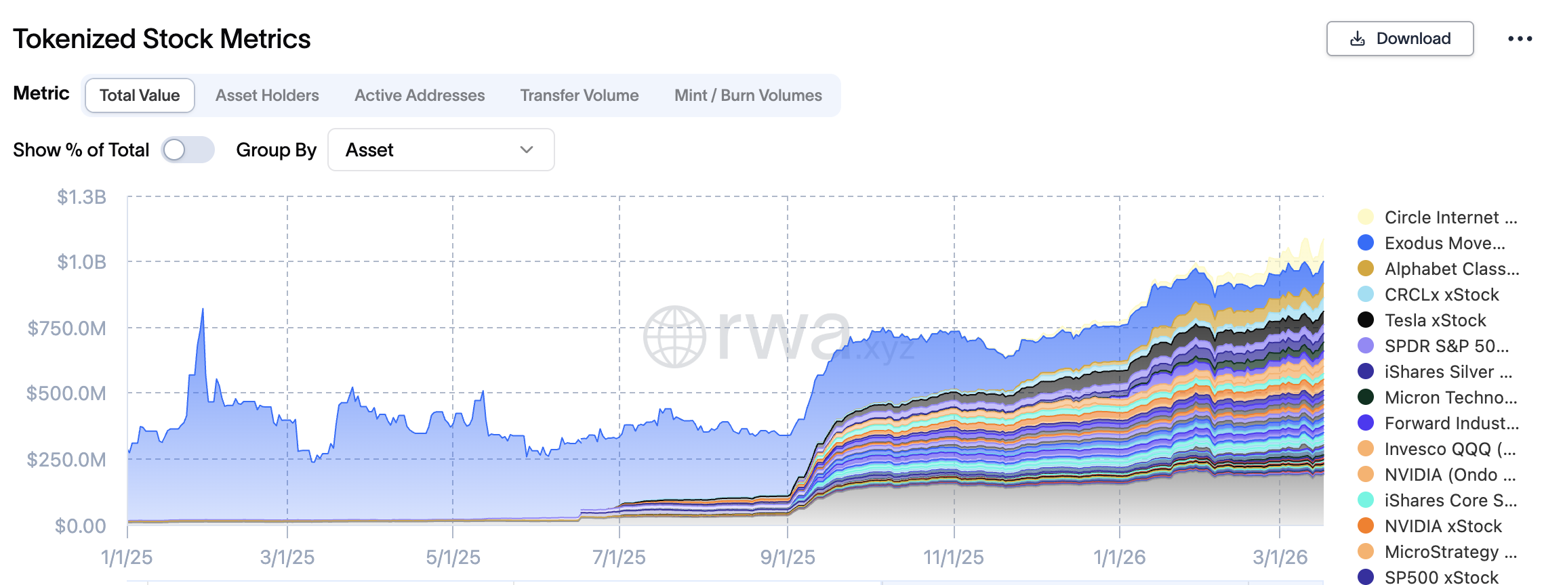Select the Forward Indust legend label
This screenshot has height=585, width=1544.
coord(1452,423)
